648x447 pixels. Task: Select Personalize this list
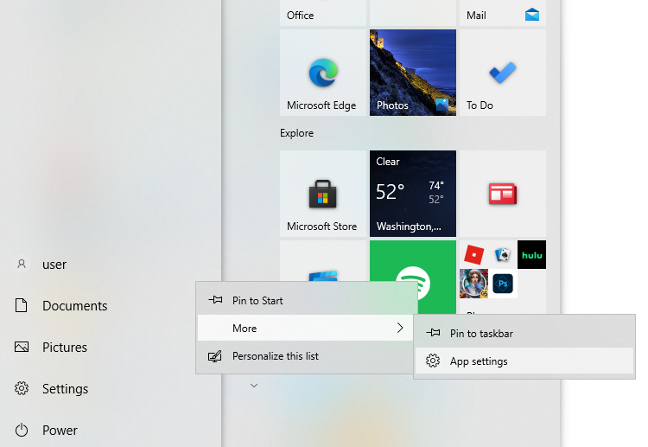(305, 355)
